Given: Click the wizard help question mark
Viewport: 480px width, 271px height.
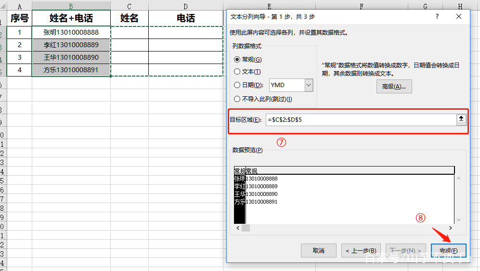Looking at the screenshot, I should [437, 16].
